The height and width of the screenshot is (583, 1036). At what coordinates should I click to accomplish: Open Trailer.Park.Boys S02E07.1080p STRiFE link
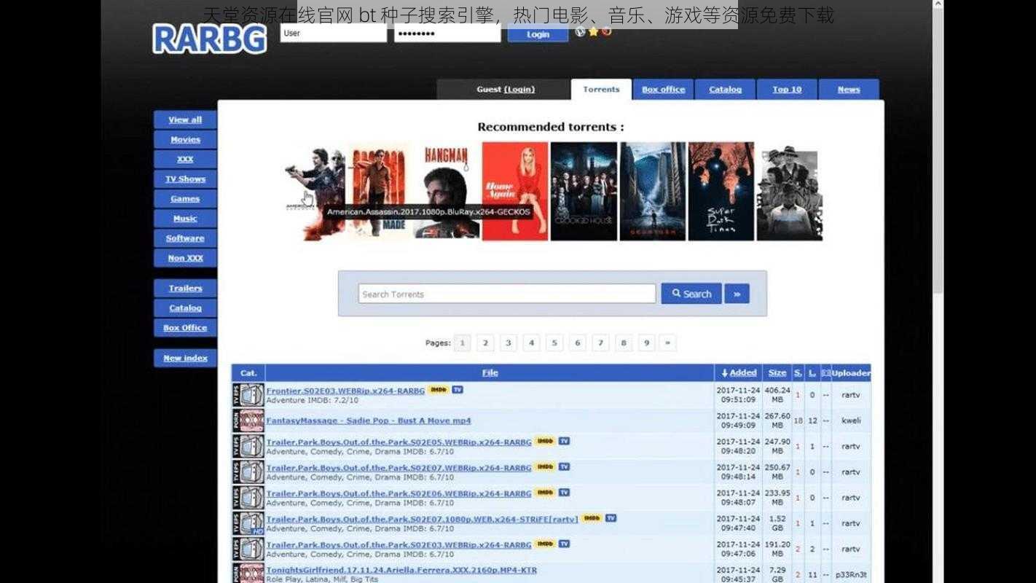coord(422,519)
